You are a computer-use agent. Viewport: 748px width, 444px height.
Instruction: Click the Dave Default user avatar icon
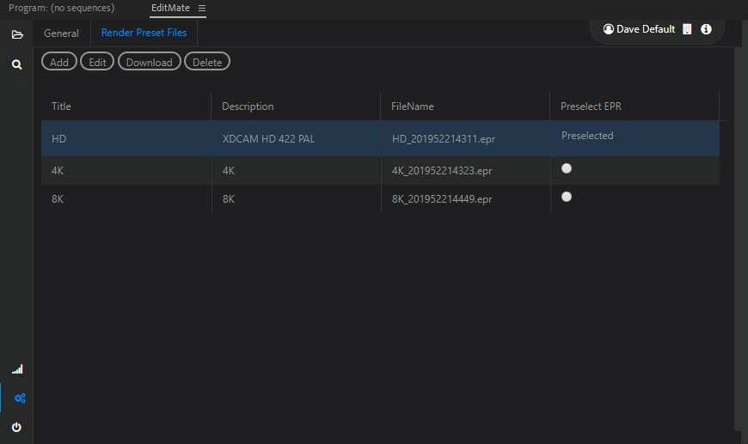tap(608, 29)
